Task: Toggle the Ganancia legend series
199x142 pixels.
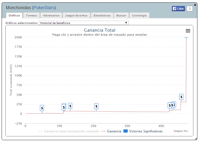Action: pyautogui.click(x=111, y=131)
